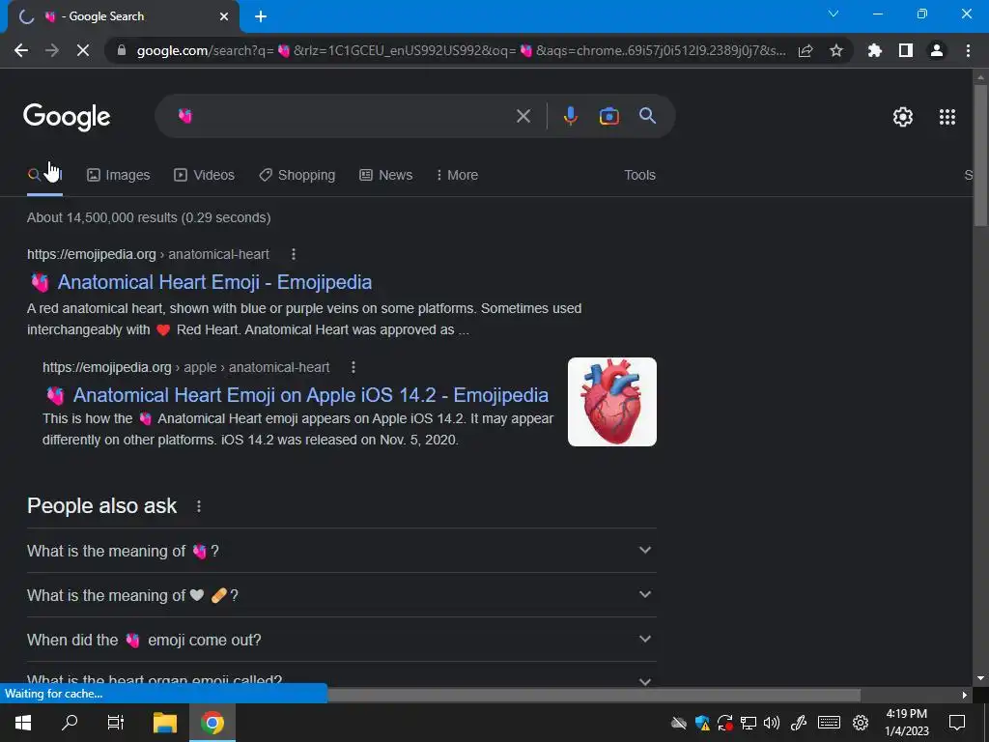Click into the Google search field
The height and width of the screenshot is (742, 989).
coord(347,116)
